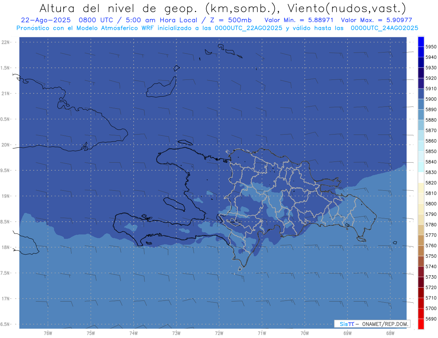The width and height of the screenshot is (438, 338).
Task: Click the '0000UTC_24AGO2025' valid-until timestamp
Action: click(384, 28)
